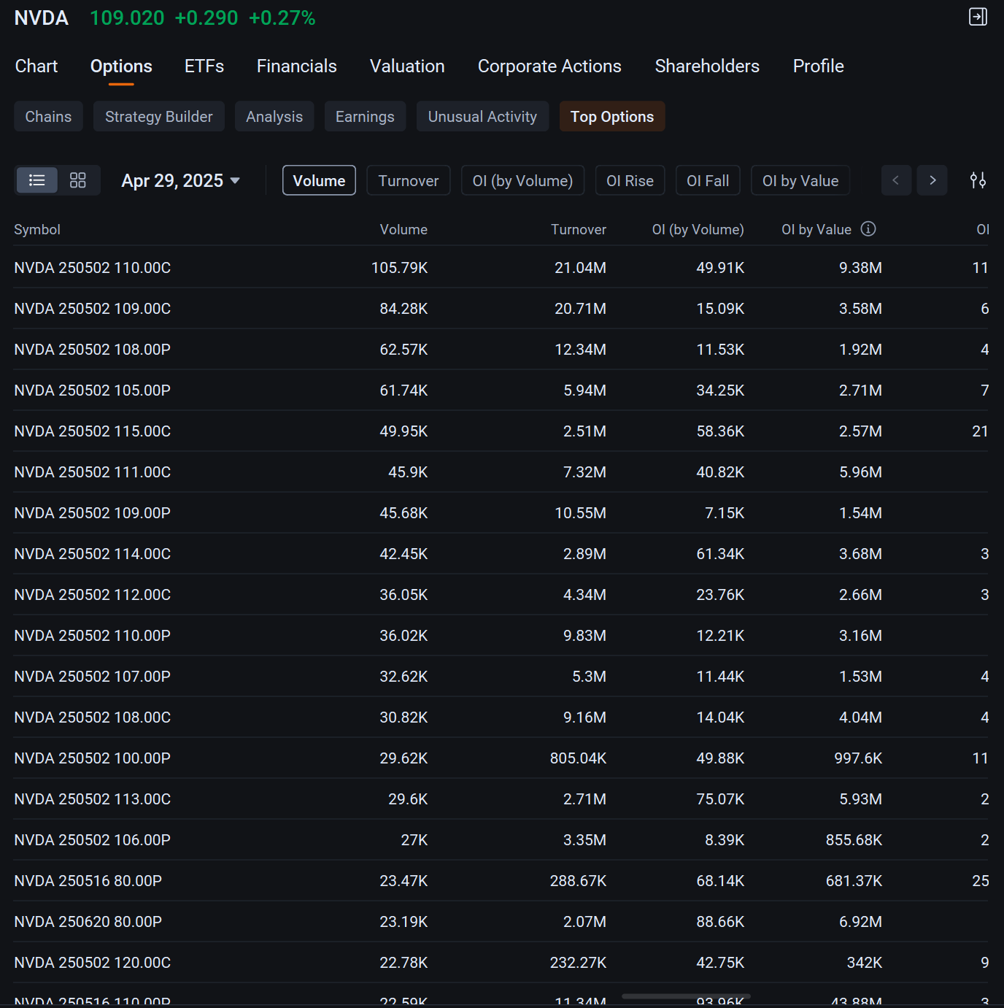This screenshot has width=1004, height=1008.
Task: Open NVDA 250502 112.00C option row
Action: 501,594
